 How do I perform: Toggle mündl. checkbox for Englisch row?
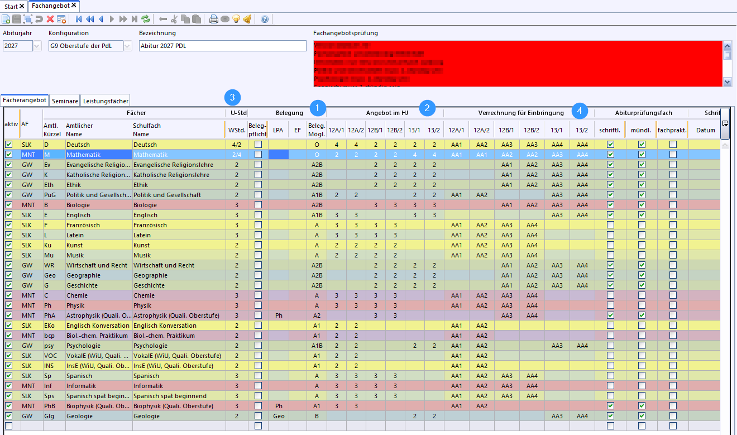[x=642, y=215]
